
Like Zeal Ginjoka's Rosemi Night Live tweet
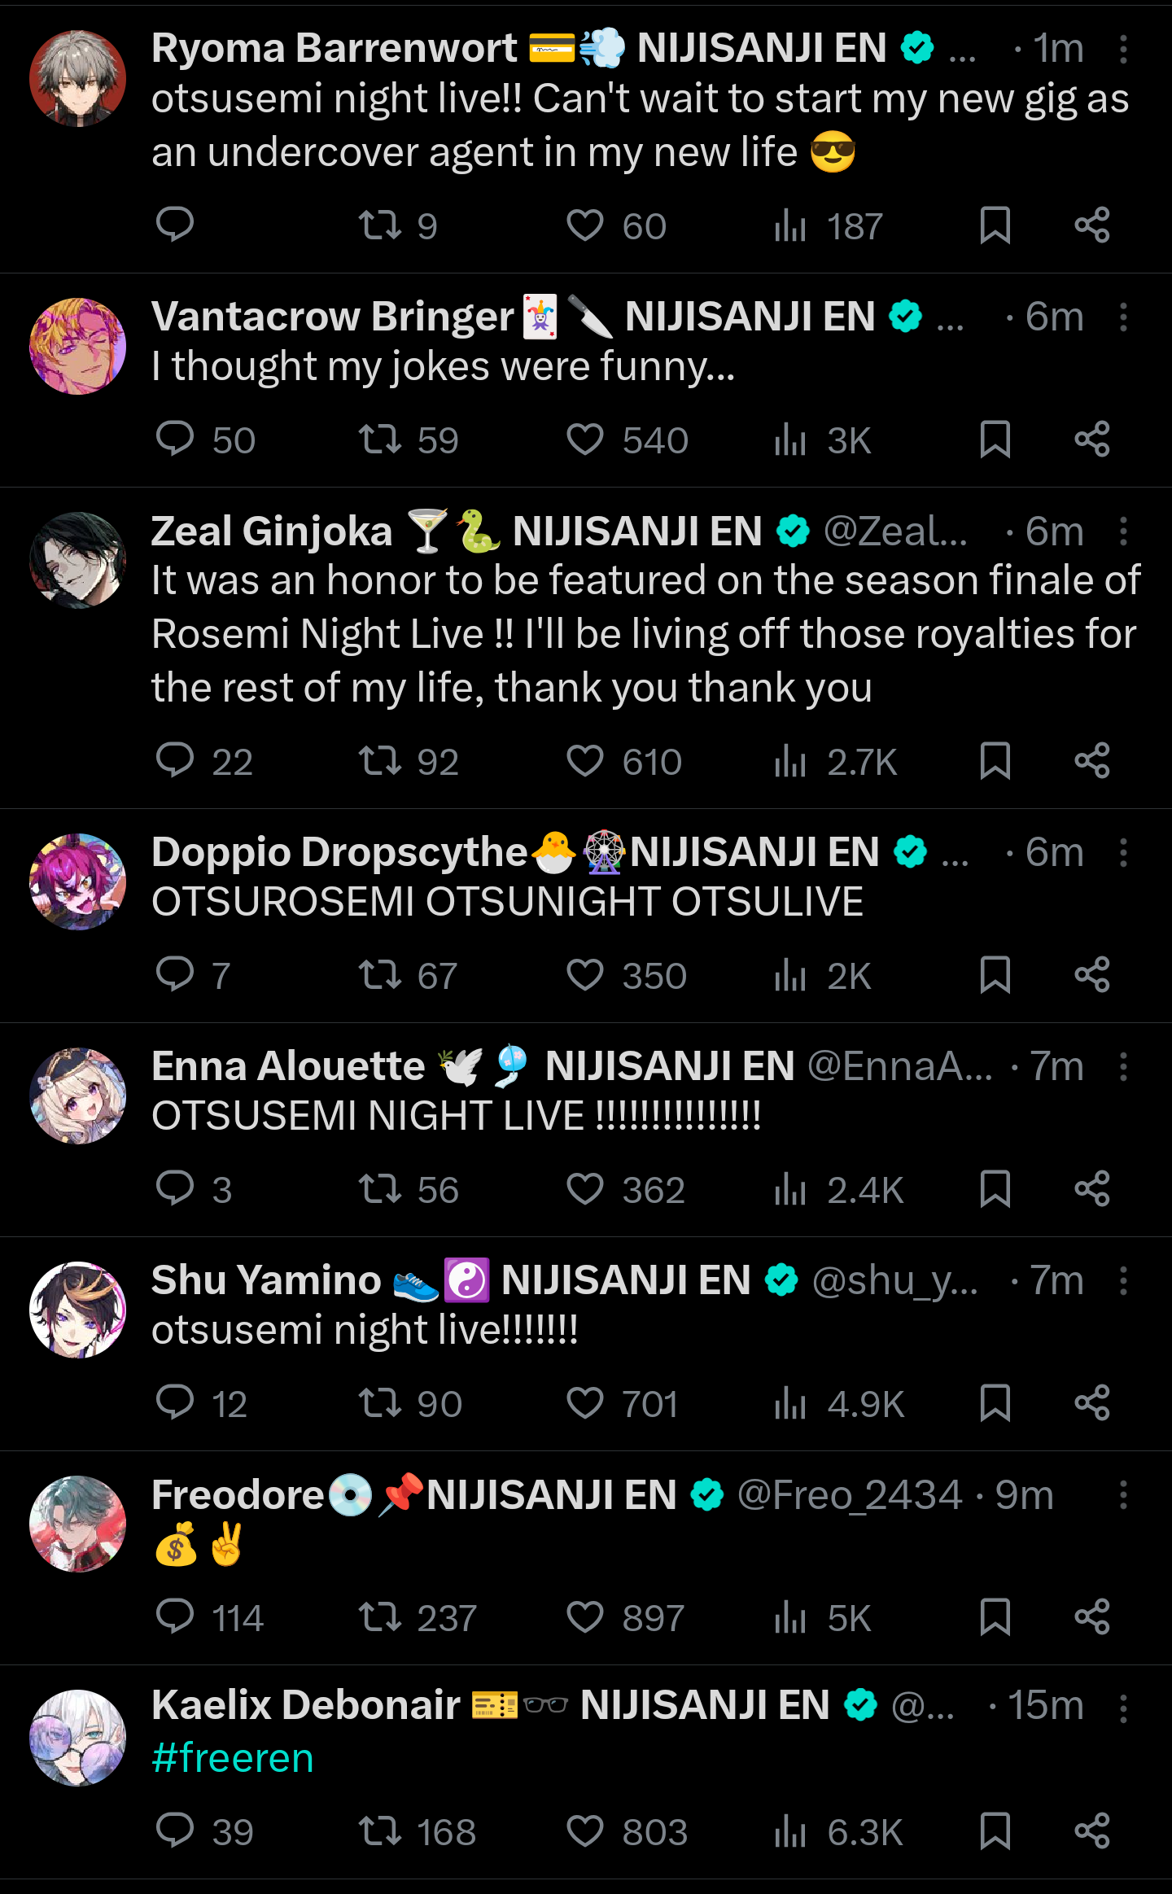click(x=585, y=761)
